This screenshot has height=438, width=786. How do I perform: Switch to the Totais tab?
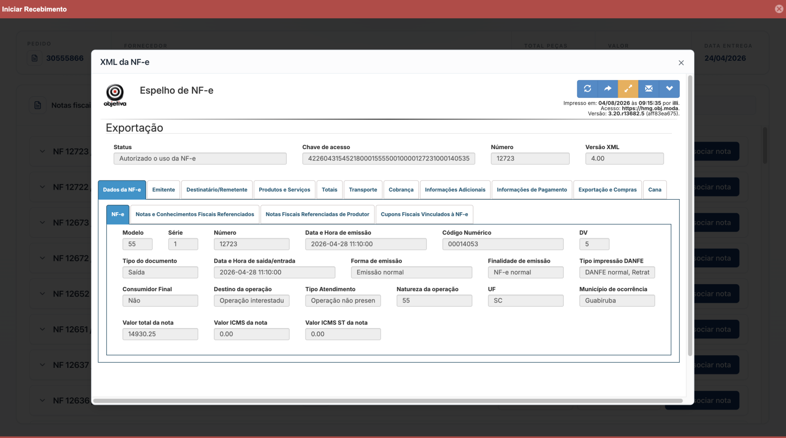point(329,190)
